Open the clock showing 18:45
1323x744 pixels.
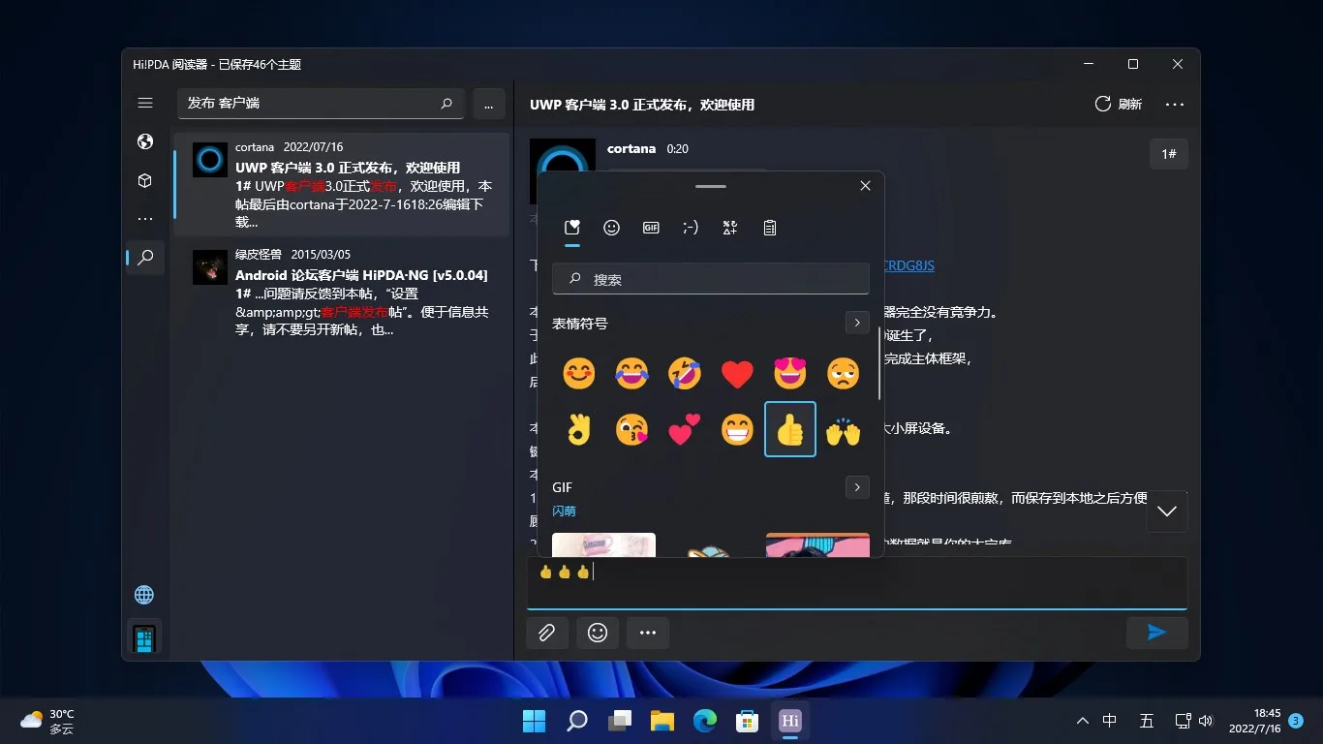(1254, 721)
